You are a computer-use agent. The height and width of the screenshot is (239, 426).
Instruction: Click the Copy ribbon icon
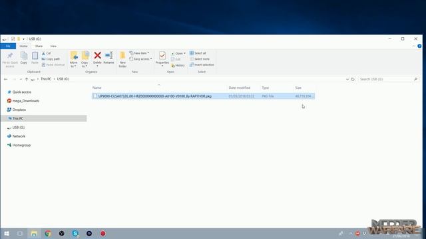coord(24,58)
